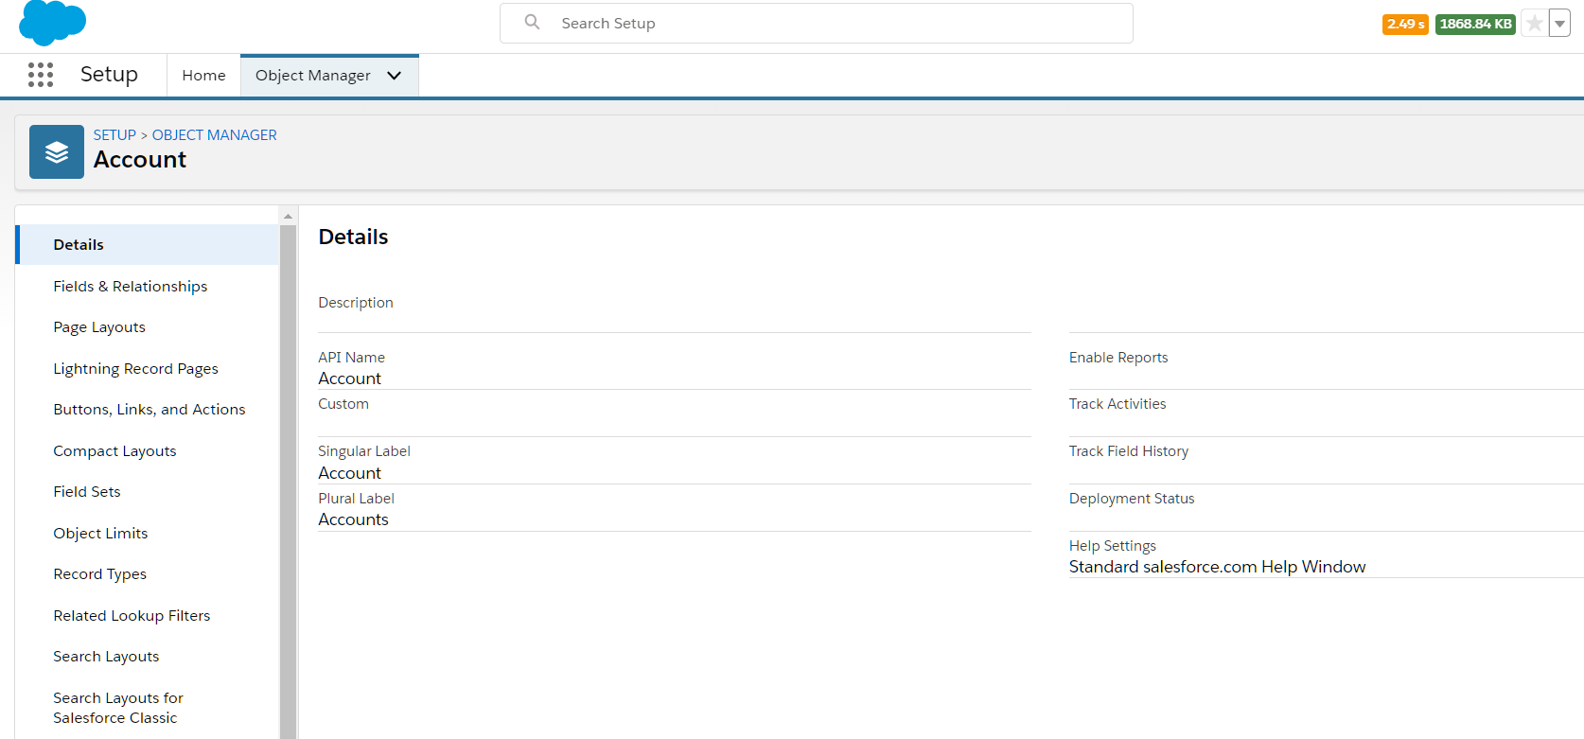Open Search Layouts section
The width and height of the screenshot is (1584, 739).
pos(106,657)
